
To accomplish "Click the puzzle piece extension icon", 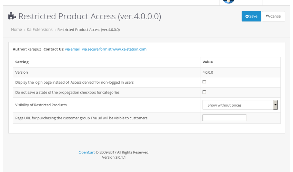I will 12,16.
